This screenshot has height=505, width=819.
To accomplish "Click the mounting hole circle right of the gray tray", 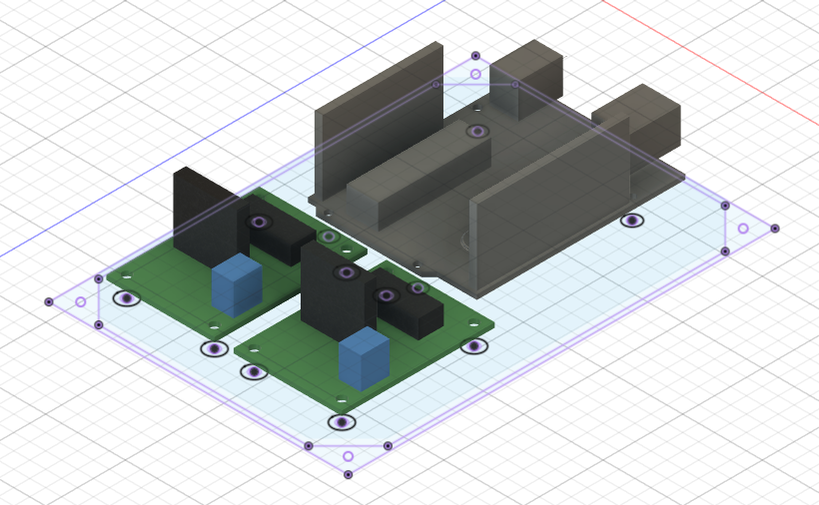I will click(632, 221).
